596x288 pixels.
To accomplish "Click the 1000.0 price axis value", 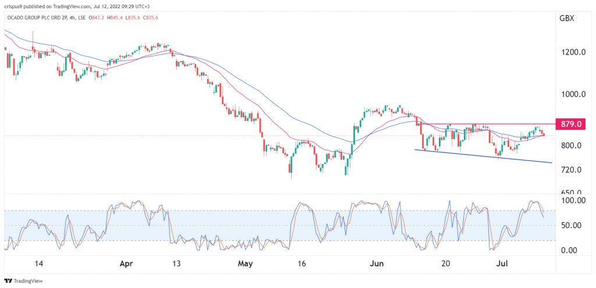I will 573,95.
